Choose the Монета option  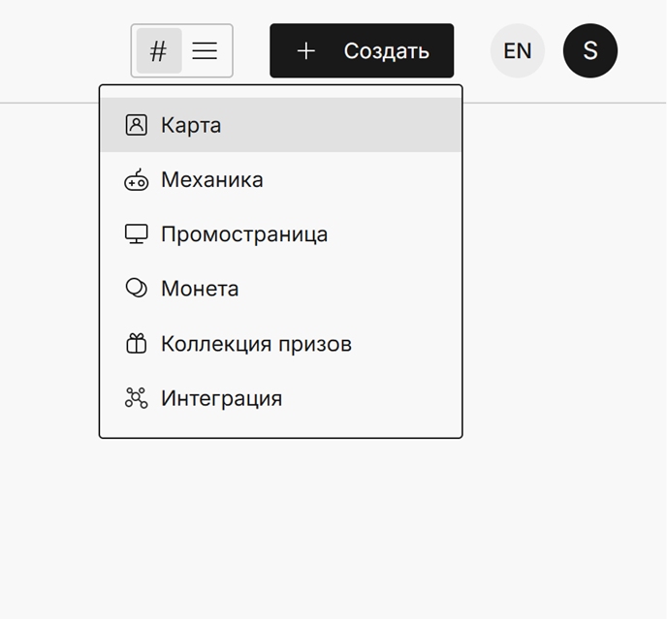point(281,289)
